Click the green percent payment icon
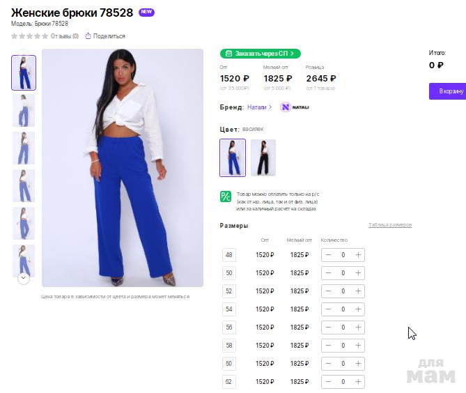Image resolution: width=466 pixels, height=393 pixels. click(x=226, y=196)
